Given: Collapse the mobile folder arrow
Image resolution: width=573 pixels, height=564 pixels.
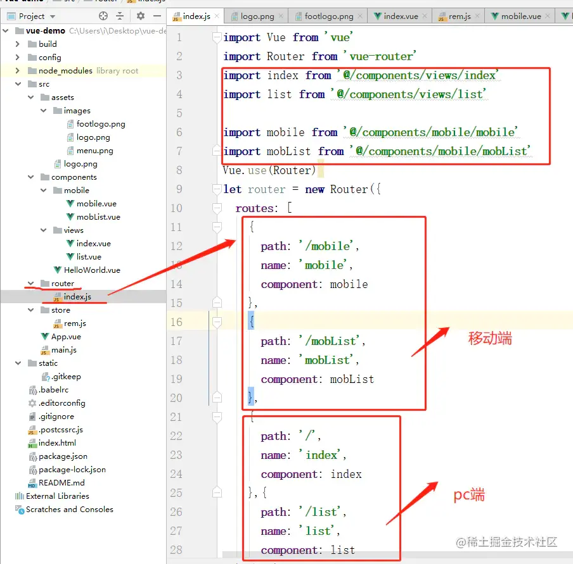Looking at the screenshot, I should tap(44, 190).
